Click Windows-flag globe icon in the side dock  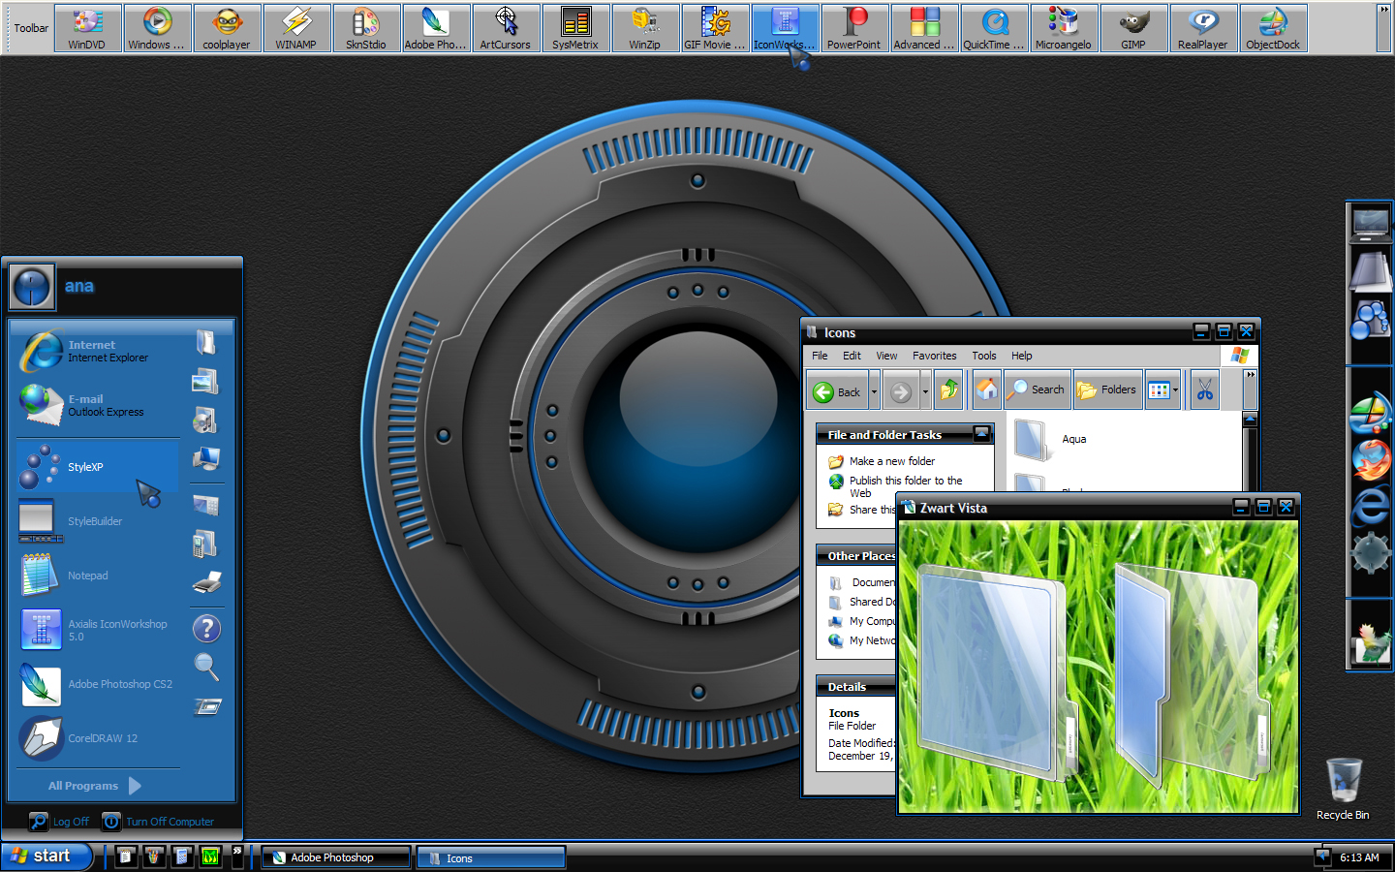click(x=1371, y=414)
